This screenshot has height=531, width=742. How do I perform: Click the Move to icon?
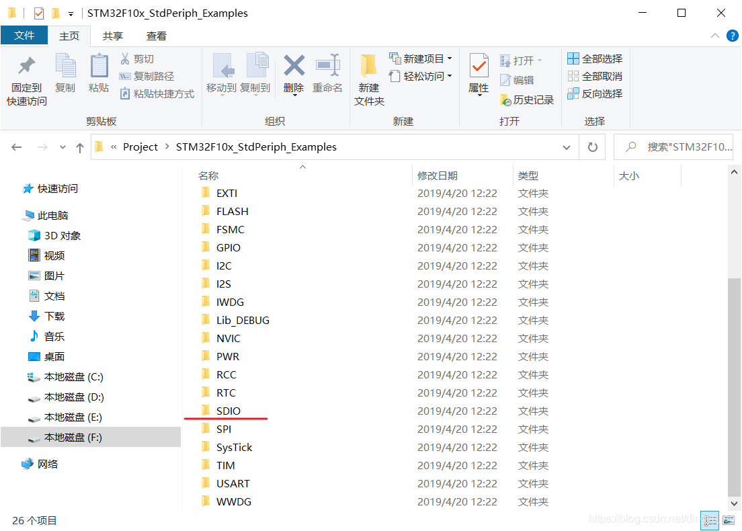(x=222, y=65)
